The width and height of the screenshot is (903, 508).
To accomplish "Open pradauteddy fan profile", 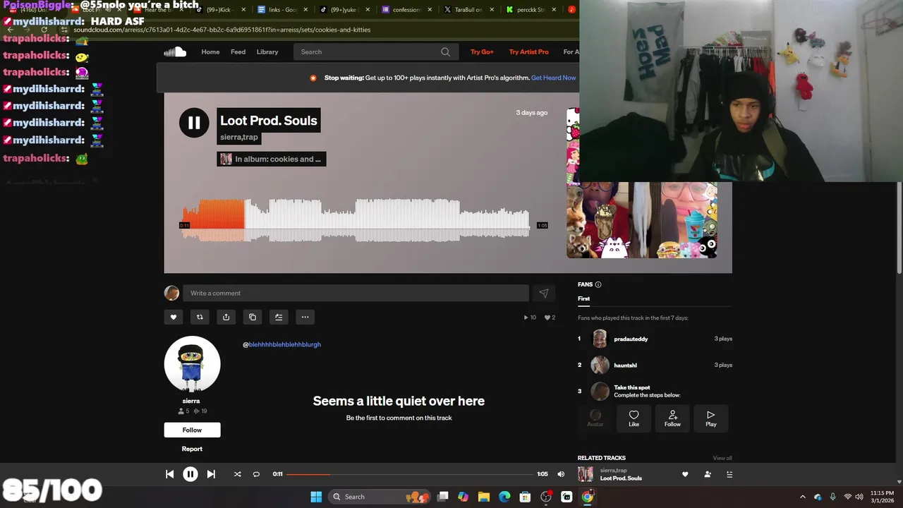I will click(x=631, y=339).
